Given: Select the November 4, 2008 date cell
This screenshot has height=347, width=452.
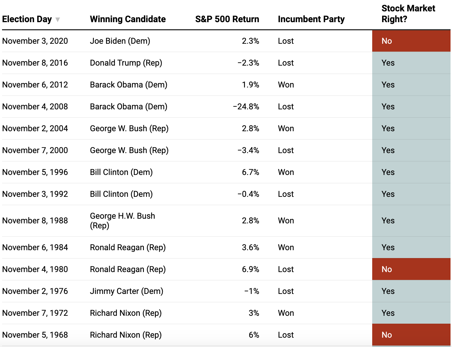Looking at the screenshot, I should tap(35, 107).
